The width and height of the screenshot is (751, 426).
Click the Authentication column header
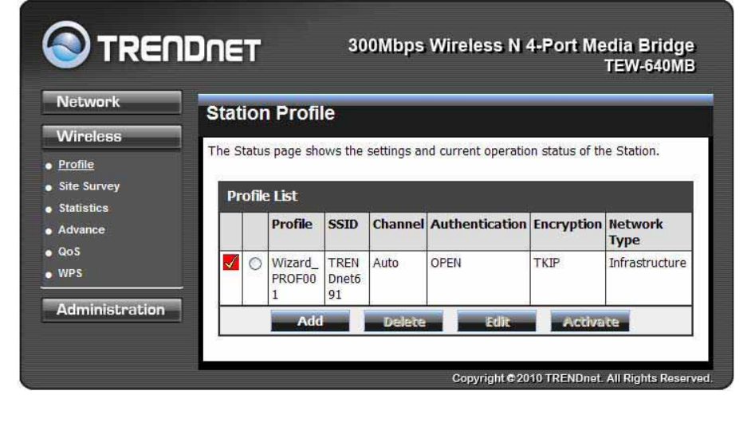478,225
